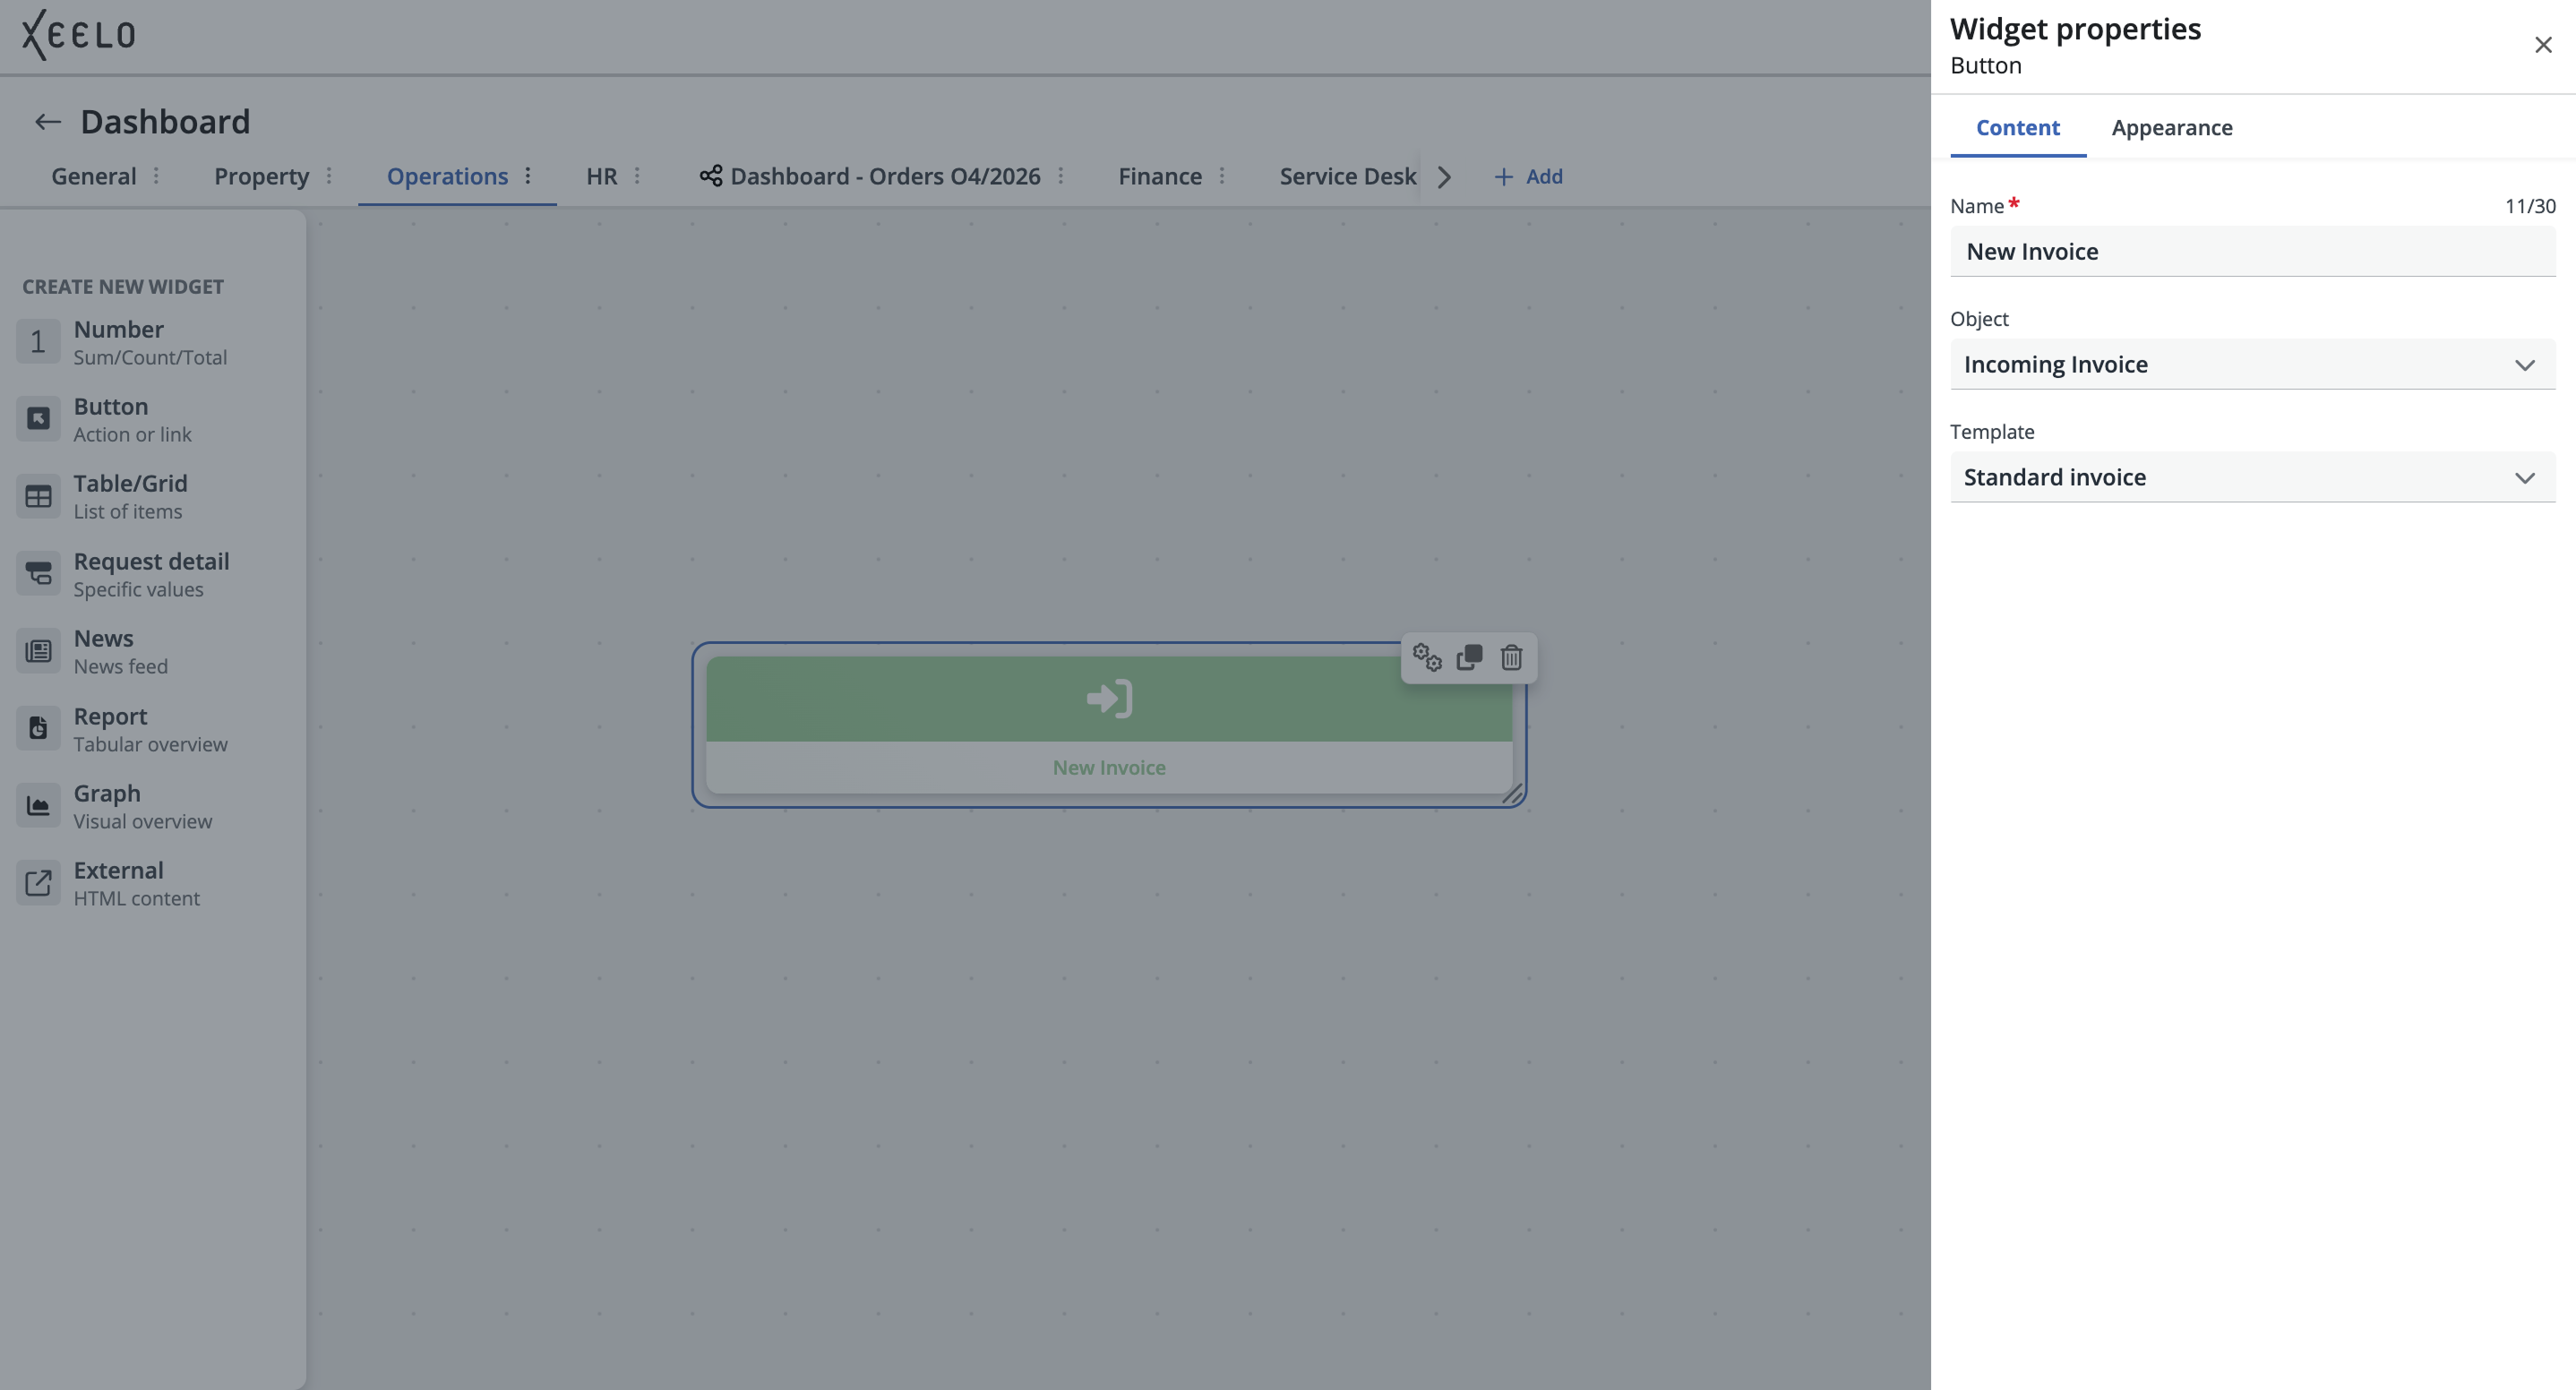
Task: Add an External HTML widget icon
Action: 38,883
